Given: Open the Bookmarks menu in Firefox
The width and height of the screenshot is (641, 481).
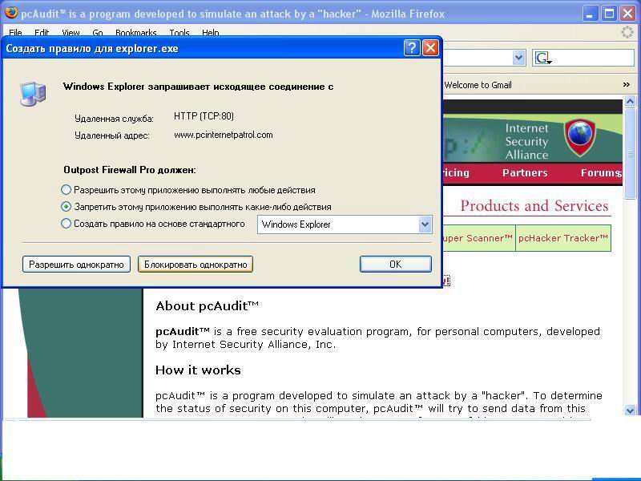Looking at the screenshot, I should (x=136, y=32).
